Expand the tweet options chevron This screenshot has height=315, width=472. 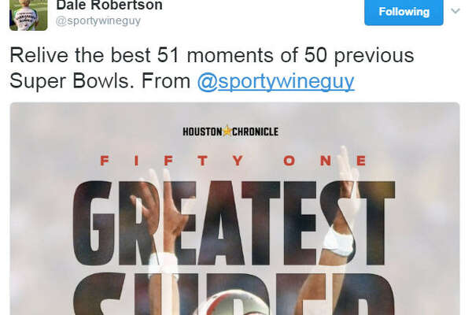[455, 11]
